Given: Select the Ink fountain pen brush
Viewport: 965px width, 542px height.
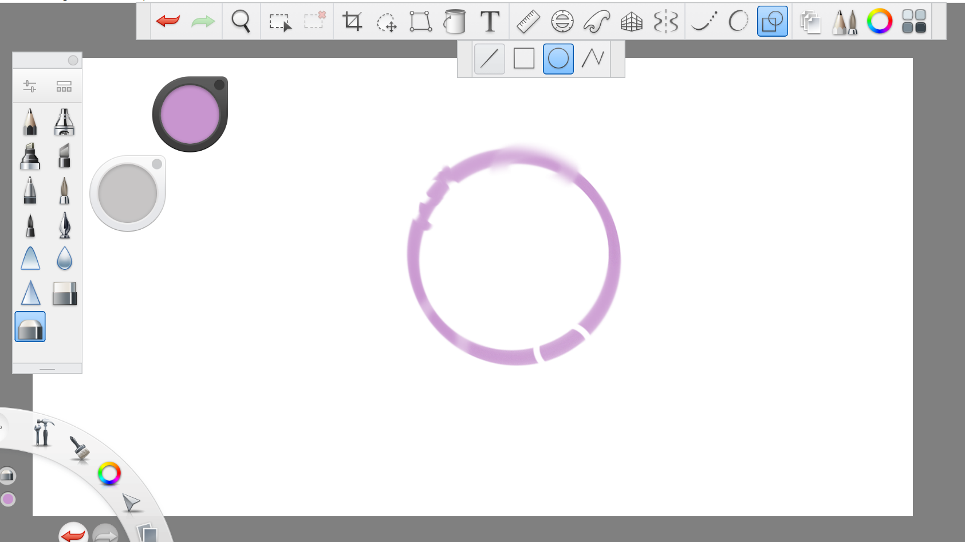Looking at the screenshot, I should 64,225.
